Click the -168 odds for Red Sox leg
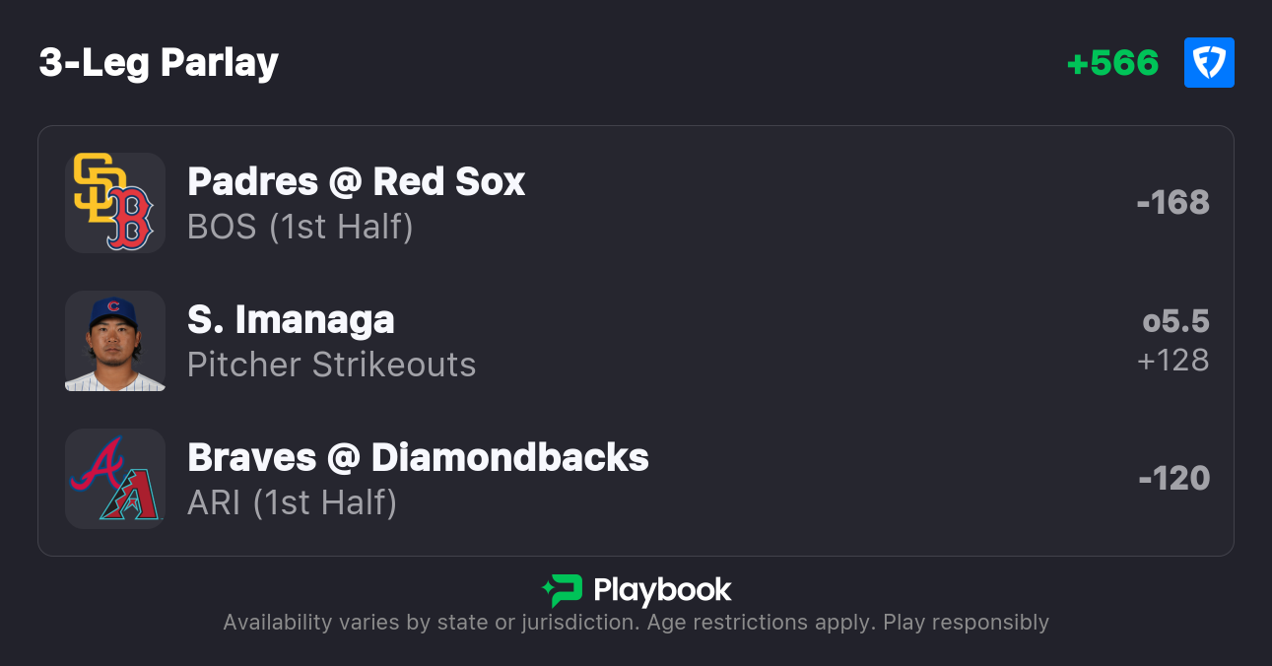This screenshot has height=666, width=1272. coord(1172,203)
